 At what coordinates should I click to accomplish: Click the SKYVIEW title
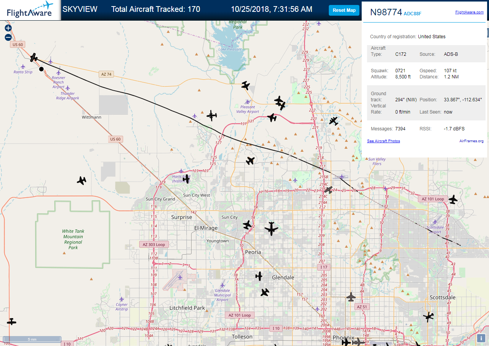pyautogui.click(x=80, y=9)
